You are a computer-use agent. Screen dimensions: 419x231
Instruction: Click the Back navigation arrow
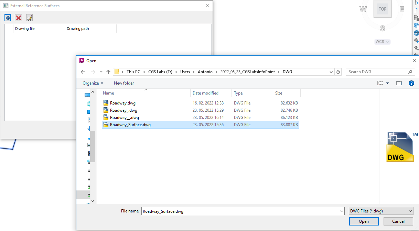[83, 72]
